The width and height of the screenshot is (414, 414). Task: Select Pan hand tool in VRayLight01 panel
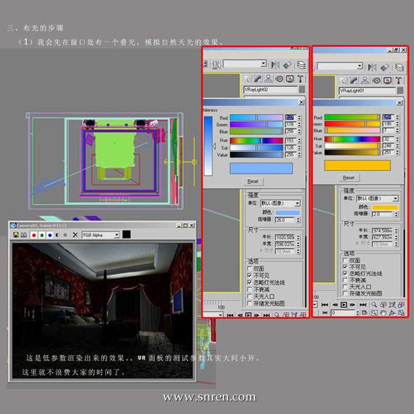pyautogui.click(x=383, y=313)
